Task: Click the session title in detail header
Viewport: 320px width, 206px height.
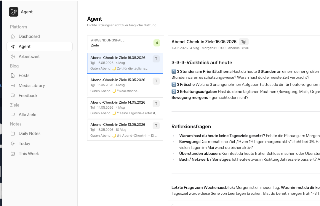Action: [204, 42]
